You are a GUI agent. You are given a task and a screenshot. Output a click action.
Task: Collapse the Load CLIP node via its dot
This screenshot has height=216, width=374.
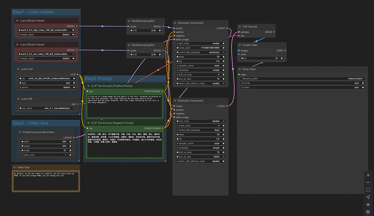pos(18,69)
